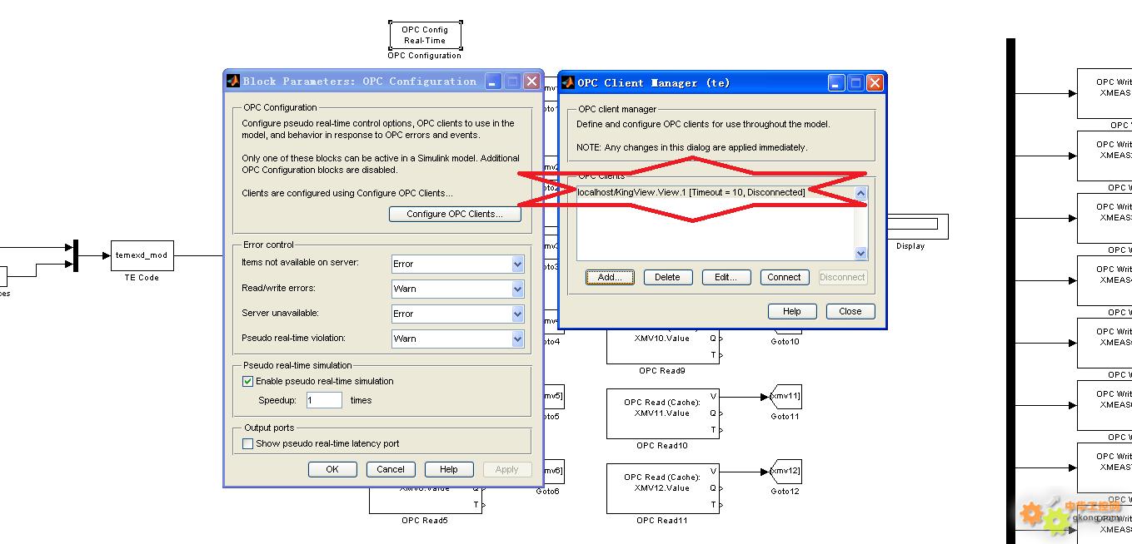Screen dimensions: 1132x544
Task: Minimize the Block Parameters dialog
Action: [x=494, y=81]
